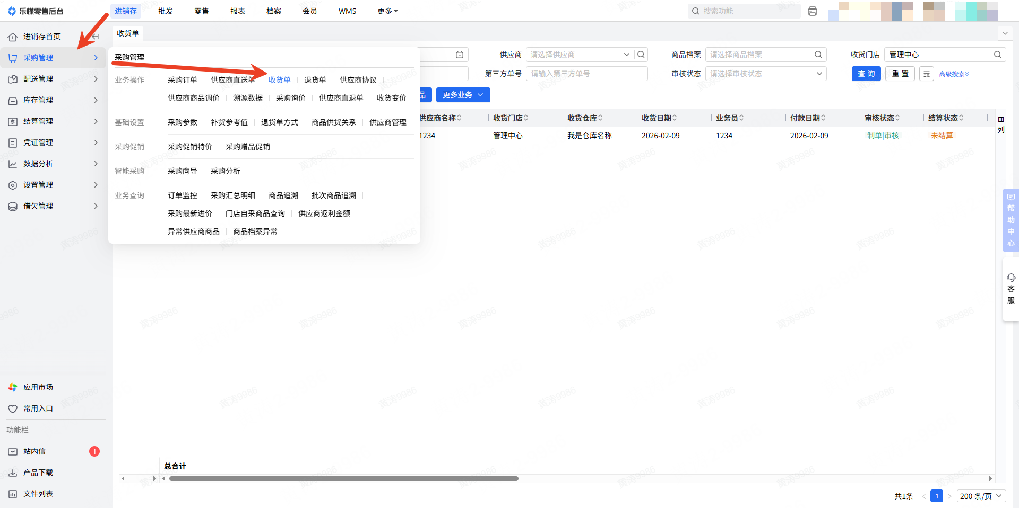Viewport: 1019px width, 508px height.
Task: Collapse the sidebar with the fold icon
Action: coord(96,37)
